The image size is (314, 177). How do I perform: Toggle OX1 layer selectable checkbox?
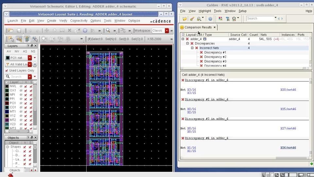(x=31, y=90)
